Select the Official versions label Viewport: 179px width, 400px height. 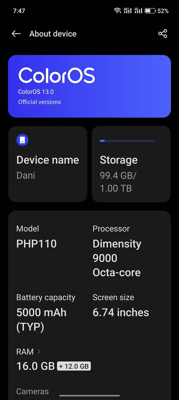tap(40, 102)
